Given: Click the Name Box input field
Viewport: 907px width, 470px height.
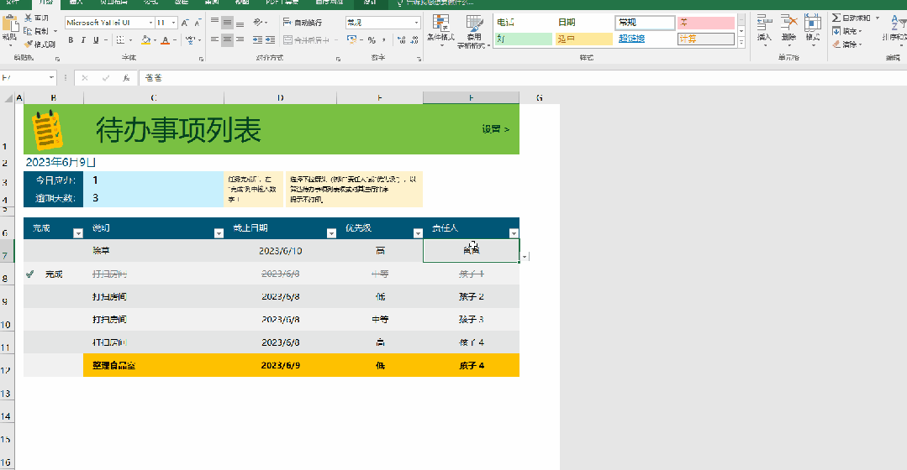Looking at the screenshot, I should pyautogui.click(x=25, y=77).
